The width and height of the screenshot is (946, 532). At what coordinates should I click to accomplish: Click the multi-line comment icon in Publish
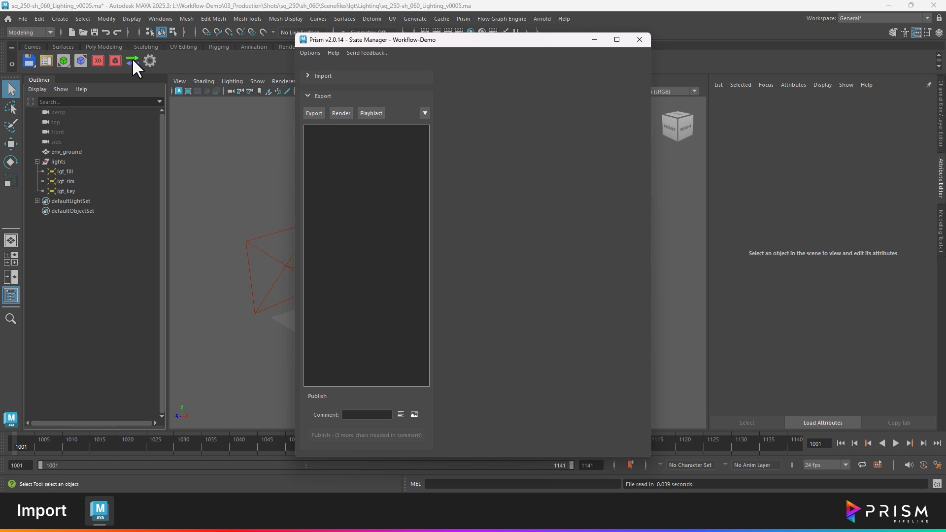point(401,414)
